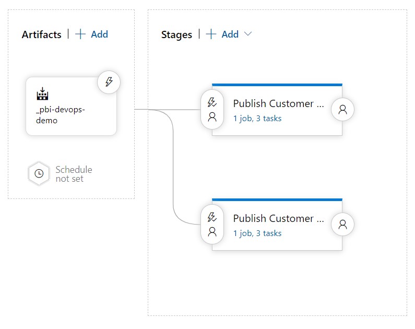The image size is (415, 329).
Task: Click the Add link in Artifacts
Action: (99, 34)
